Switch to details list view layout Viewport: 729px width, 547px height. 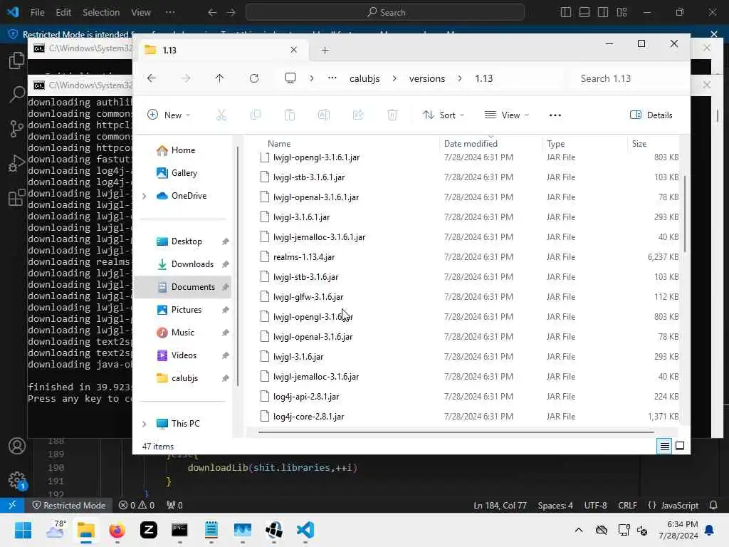pos(664,447)
